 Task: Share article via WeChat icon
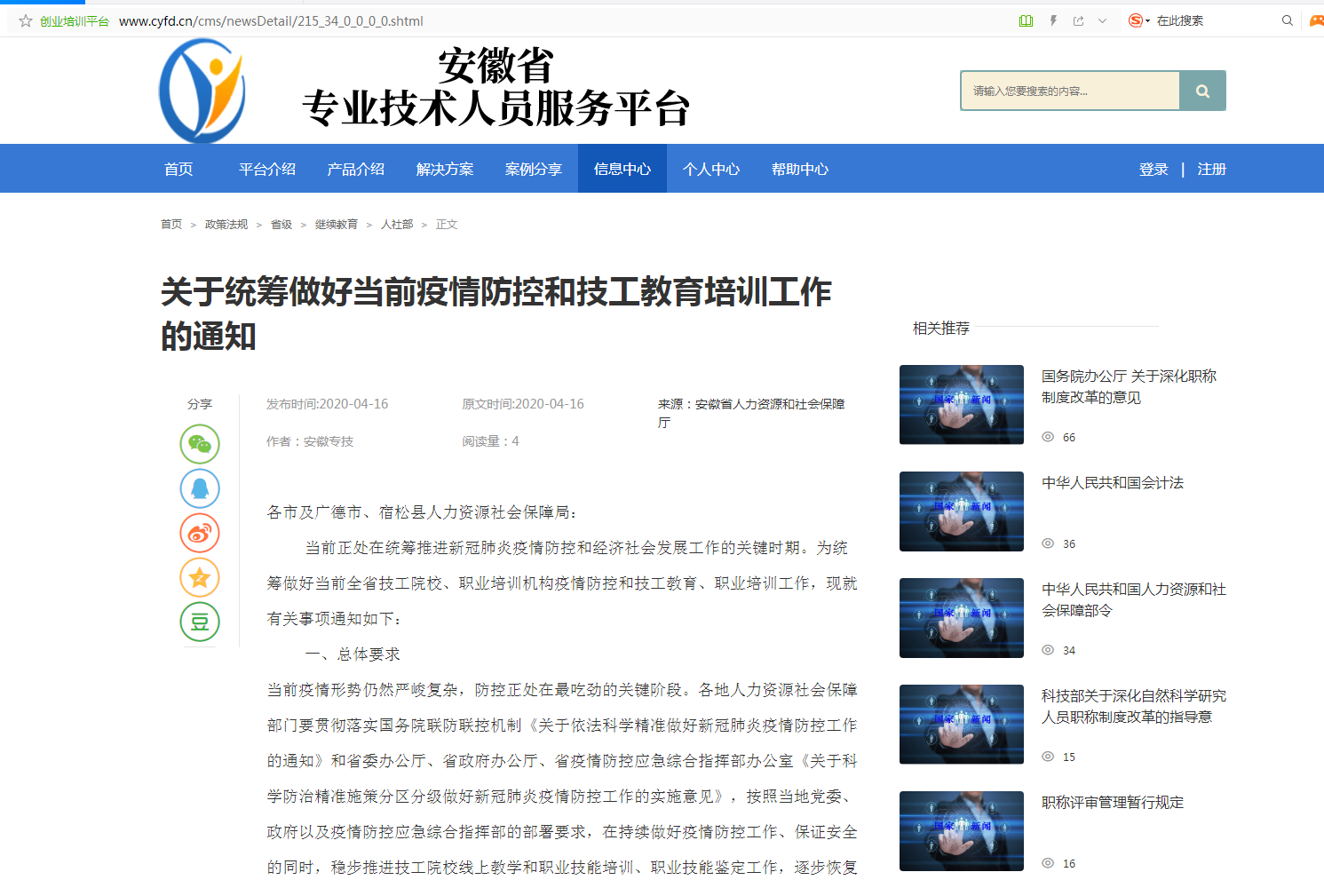[x=200, y=444]
